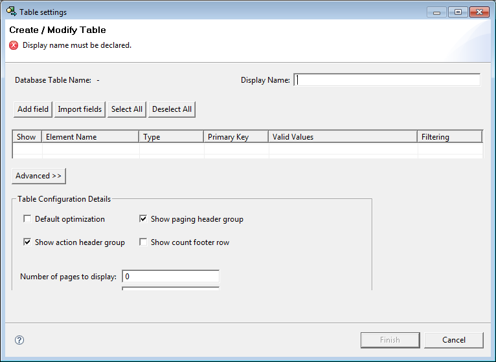Click the Type column header
Viewport: 496px width, 362px height.
[x=172, y=137]
